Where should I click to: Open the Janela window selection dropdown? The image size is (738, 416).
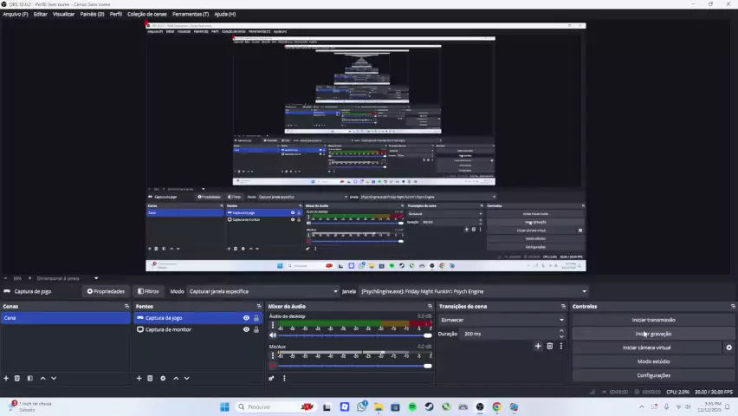(473, 291)
